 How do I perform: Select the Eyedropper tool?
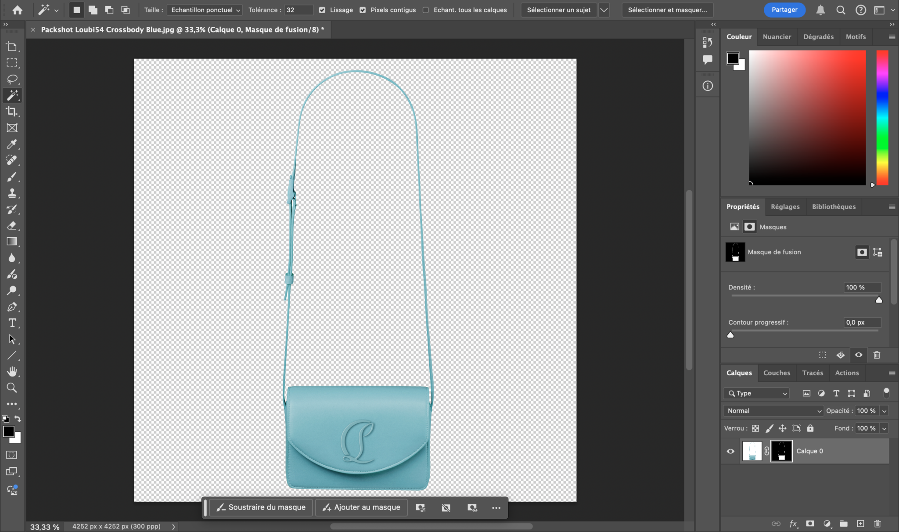(x=12, y=144)
